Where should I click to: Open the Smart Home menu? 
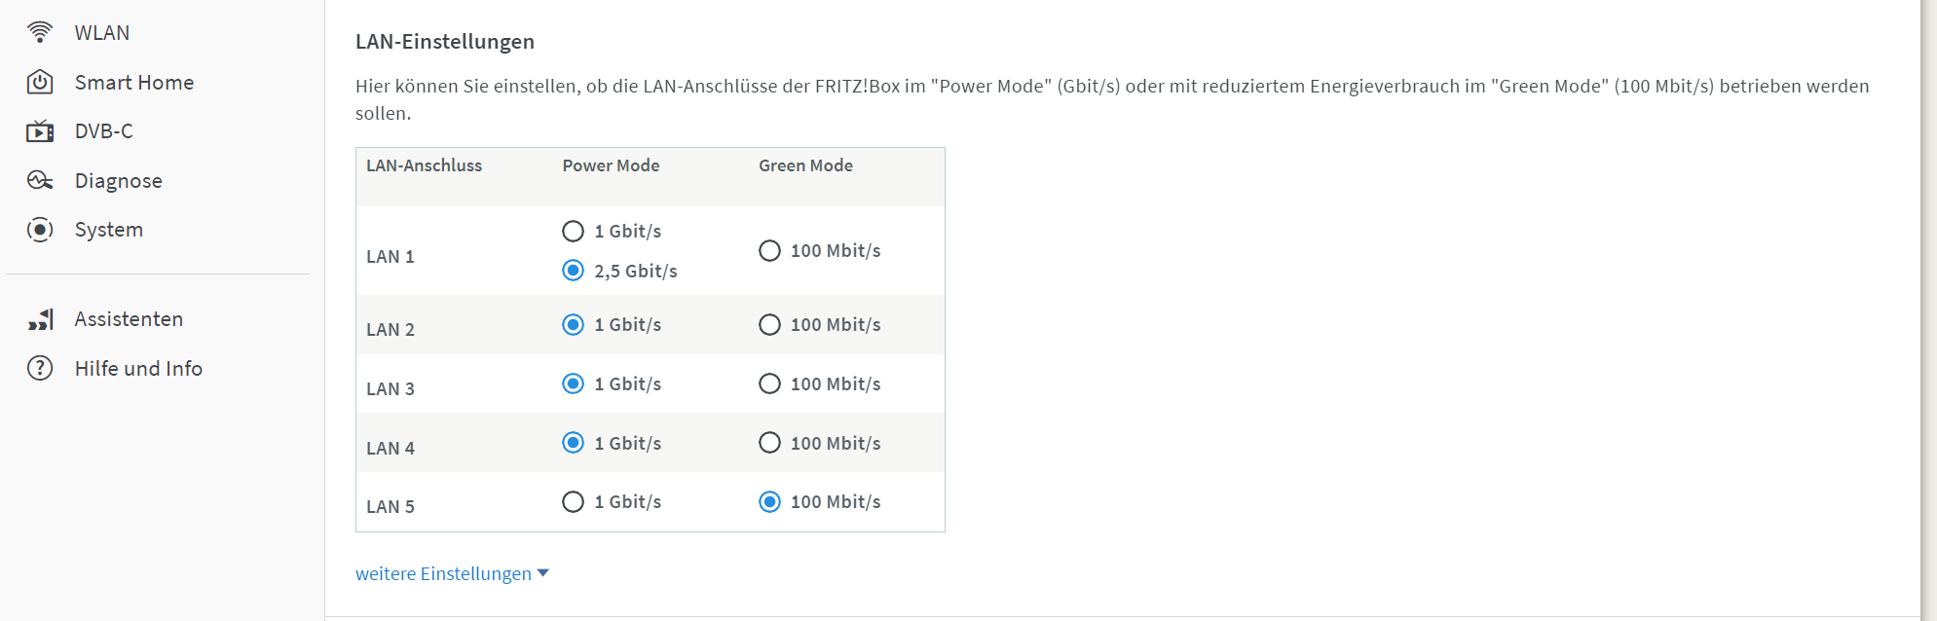click(x=134, y=83)
